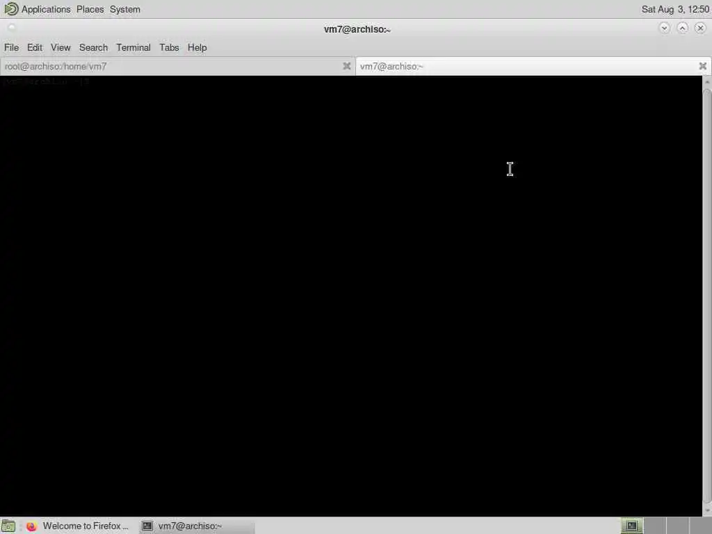This screenshot has height=534, width=712.
Task: Open the Help menu
Action: pos(197,47)
